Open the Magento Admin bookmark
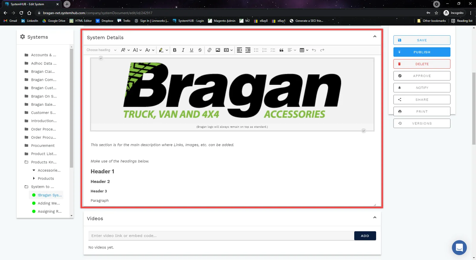The image size is (476, 260). tap(222, 21)
